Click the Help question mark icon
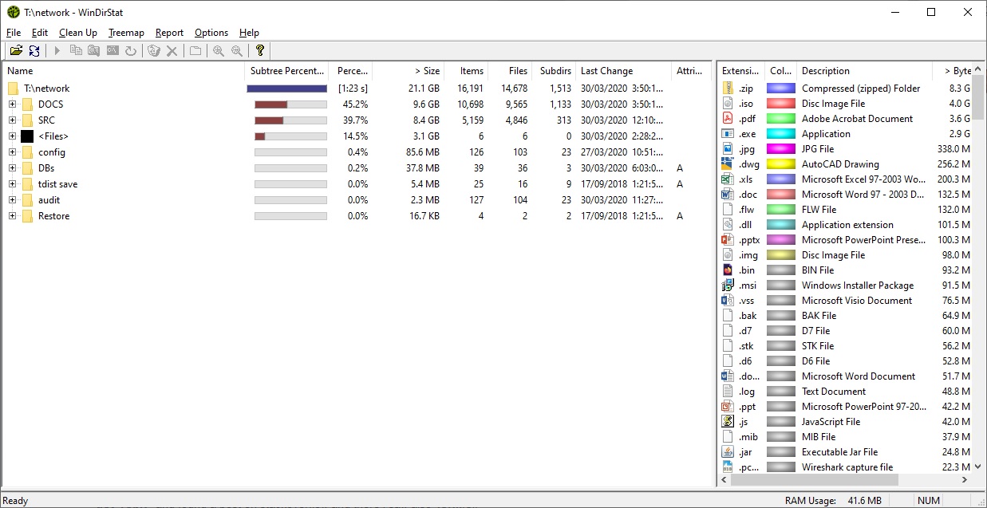This screenshot has width=987, height=508. tap(260, 51)
